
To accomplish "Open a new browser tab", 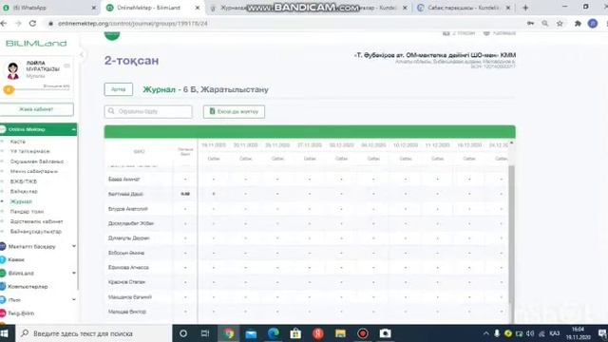I will pos(525,8).
